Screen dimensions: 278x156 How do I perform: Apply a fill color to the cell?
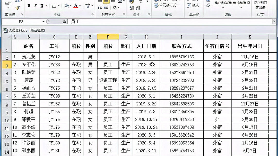tap(67, 6)
